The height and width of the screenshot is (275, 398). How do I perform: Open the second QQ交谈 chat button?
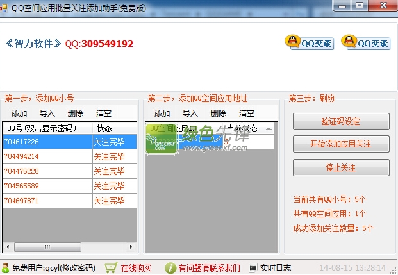click(x=366, y=42)
